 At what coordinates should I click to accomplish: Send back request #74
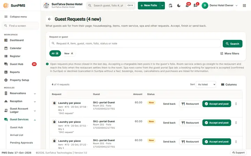pyautogui.click(x=169, y=123)
